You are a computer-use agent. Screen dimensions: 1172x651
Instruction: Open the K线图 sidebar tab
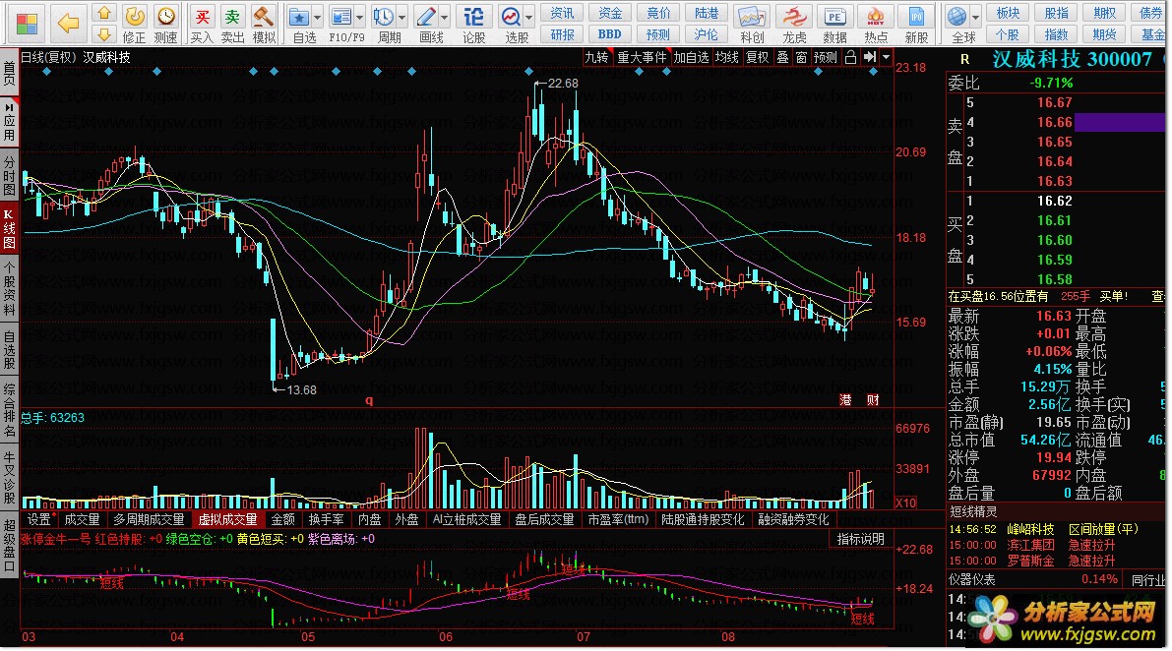pos(9,229)
